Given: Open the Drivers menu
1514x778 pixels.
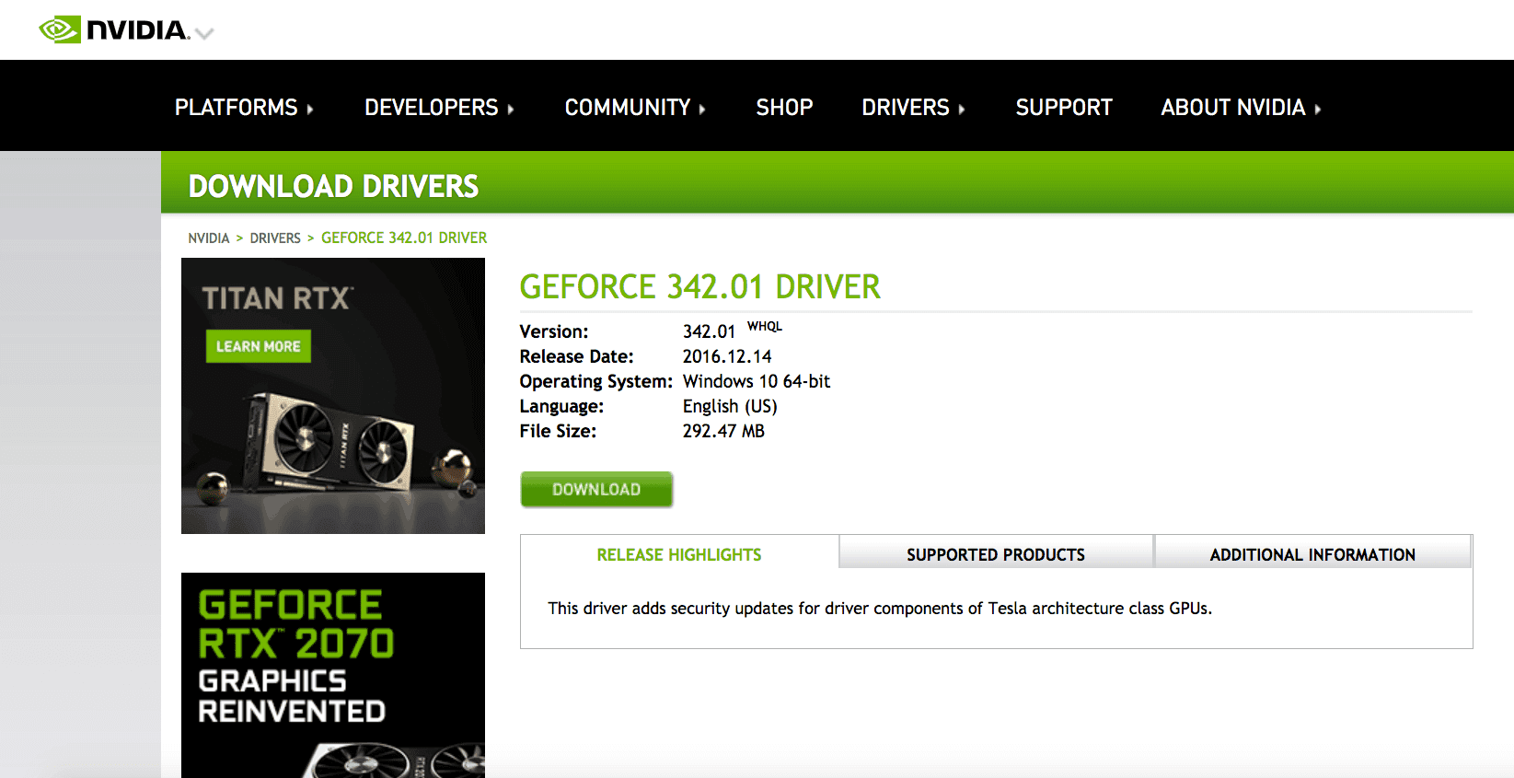Looking at the screenshot, I should point(913,108).
